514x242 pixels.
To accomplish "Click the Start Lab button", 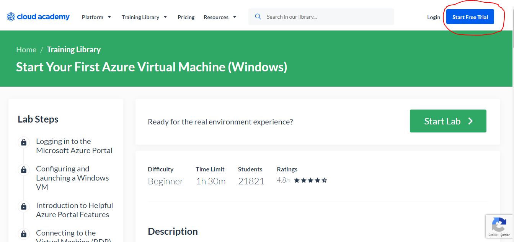I will 448,121.
